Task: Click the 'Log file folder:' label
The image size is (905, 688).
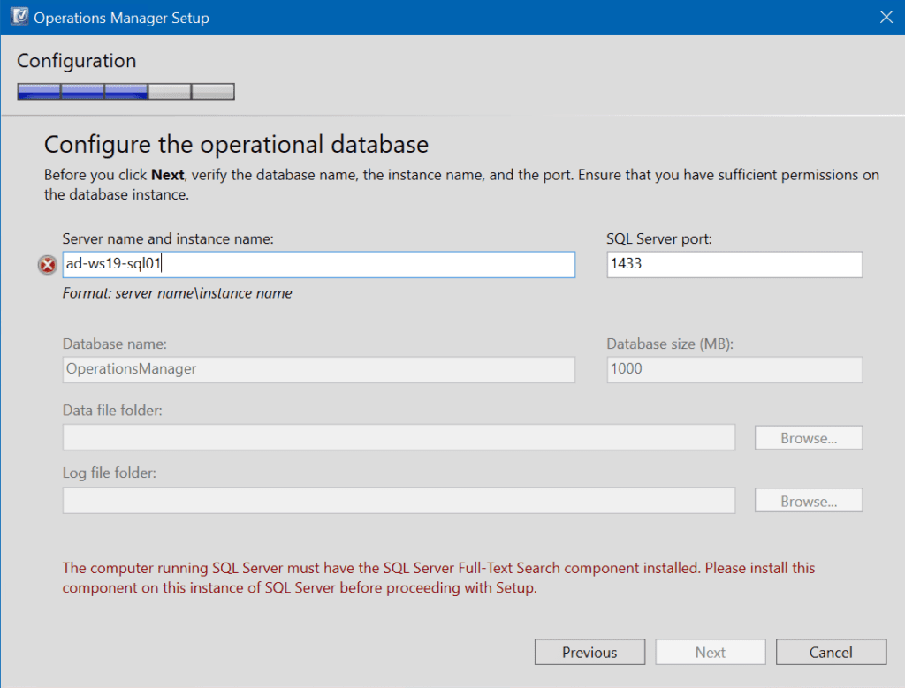Action: click(x=109, y=473)
